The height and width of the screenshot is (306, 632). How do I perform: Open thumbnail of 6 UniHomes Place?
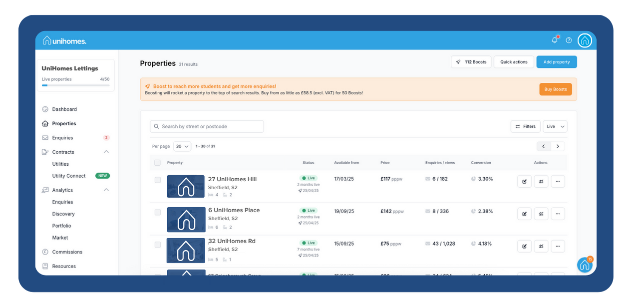[186, 220]
